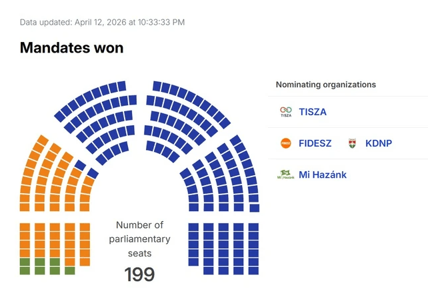The image size is (428, 295).
Task: Select the KDNP party name link
Action: click(379, 143)
